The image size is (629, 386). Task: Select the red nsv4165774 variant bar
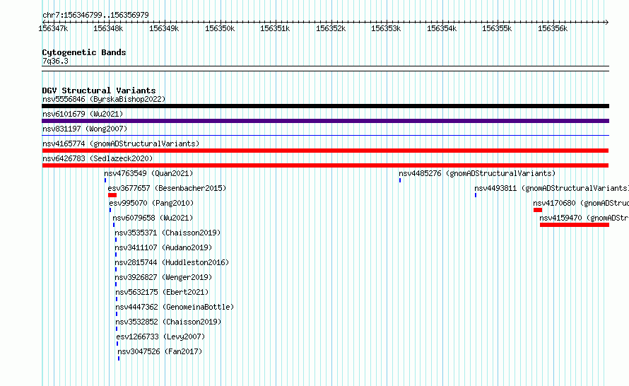(325, 151)
